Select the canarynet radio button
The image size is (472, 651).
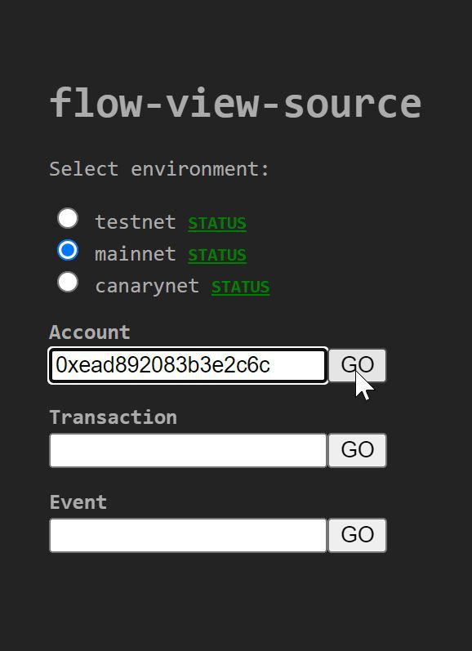tap(68, 283)
